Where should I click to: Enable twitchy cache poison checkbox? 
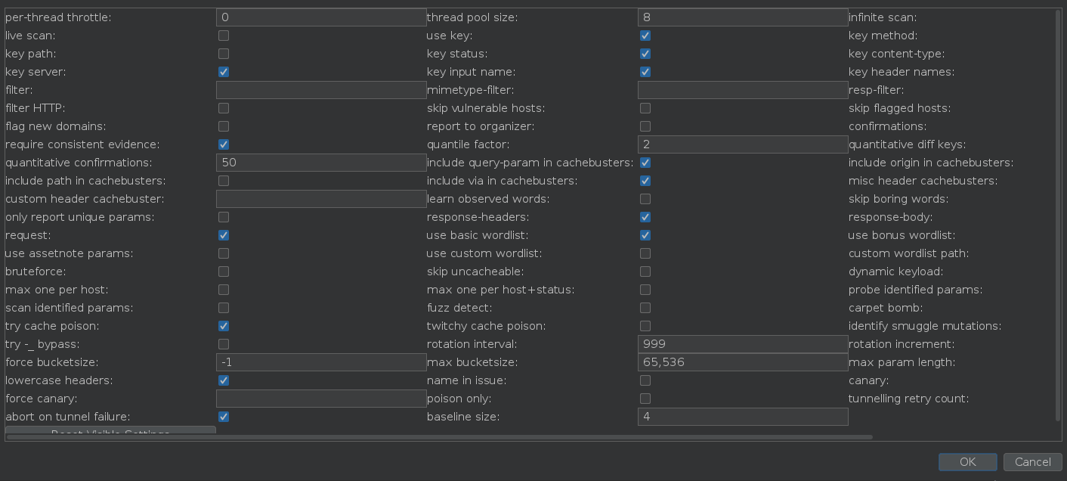click(x=645, y=326)
